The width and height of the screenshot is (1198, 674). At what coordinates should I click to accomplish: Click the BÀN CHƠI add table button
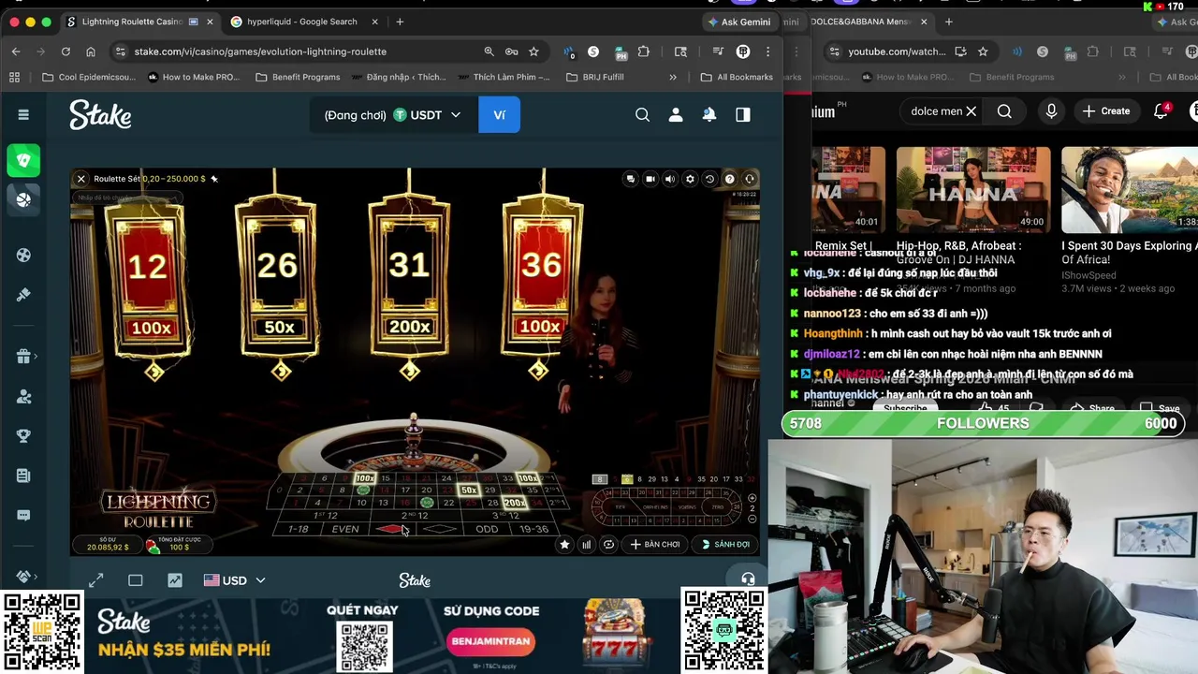coord(655,544)
